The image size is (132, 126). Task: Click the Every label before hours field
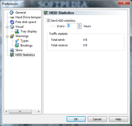tap(61, 26)
